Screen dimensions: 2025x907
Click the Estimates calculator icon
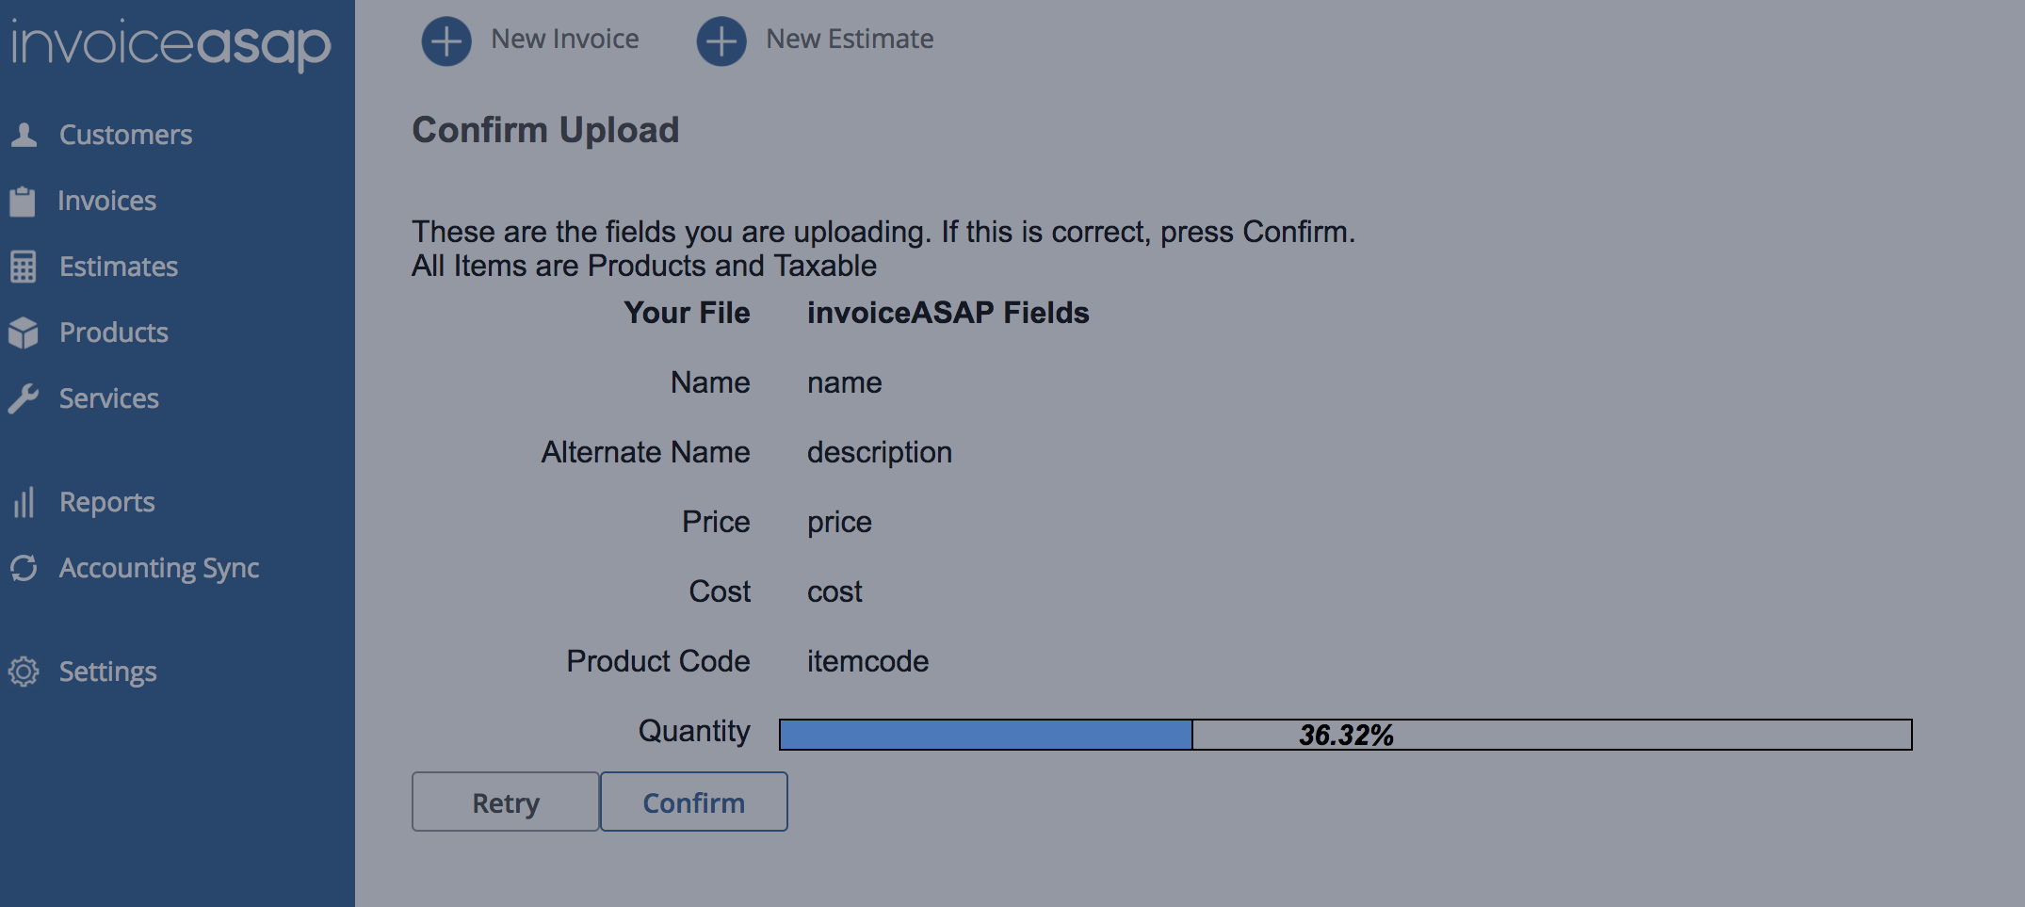pyautogui.click(x=24, y=267)
